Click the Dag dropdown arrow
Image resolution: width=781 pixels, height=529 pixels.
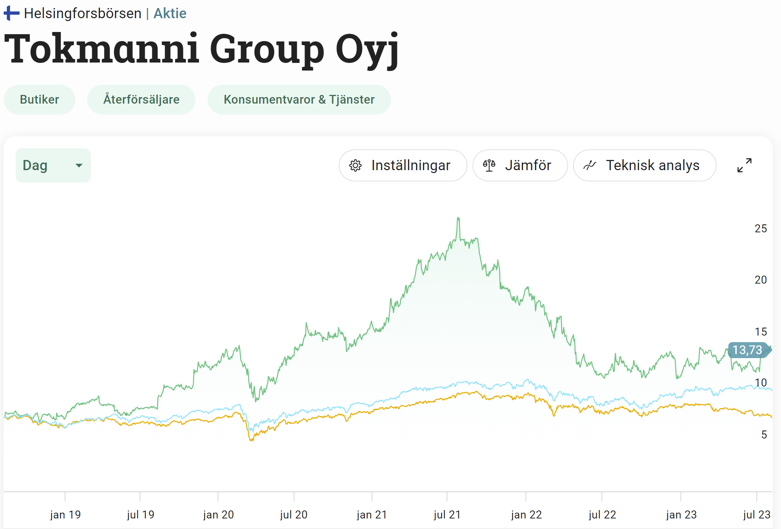point(79,165)
